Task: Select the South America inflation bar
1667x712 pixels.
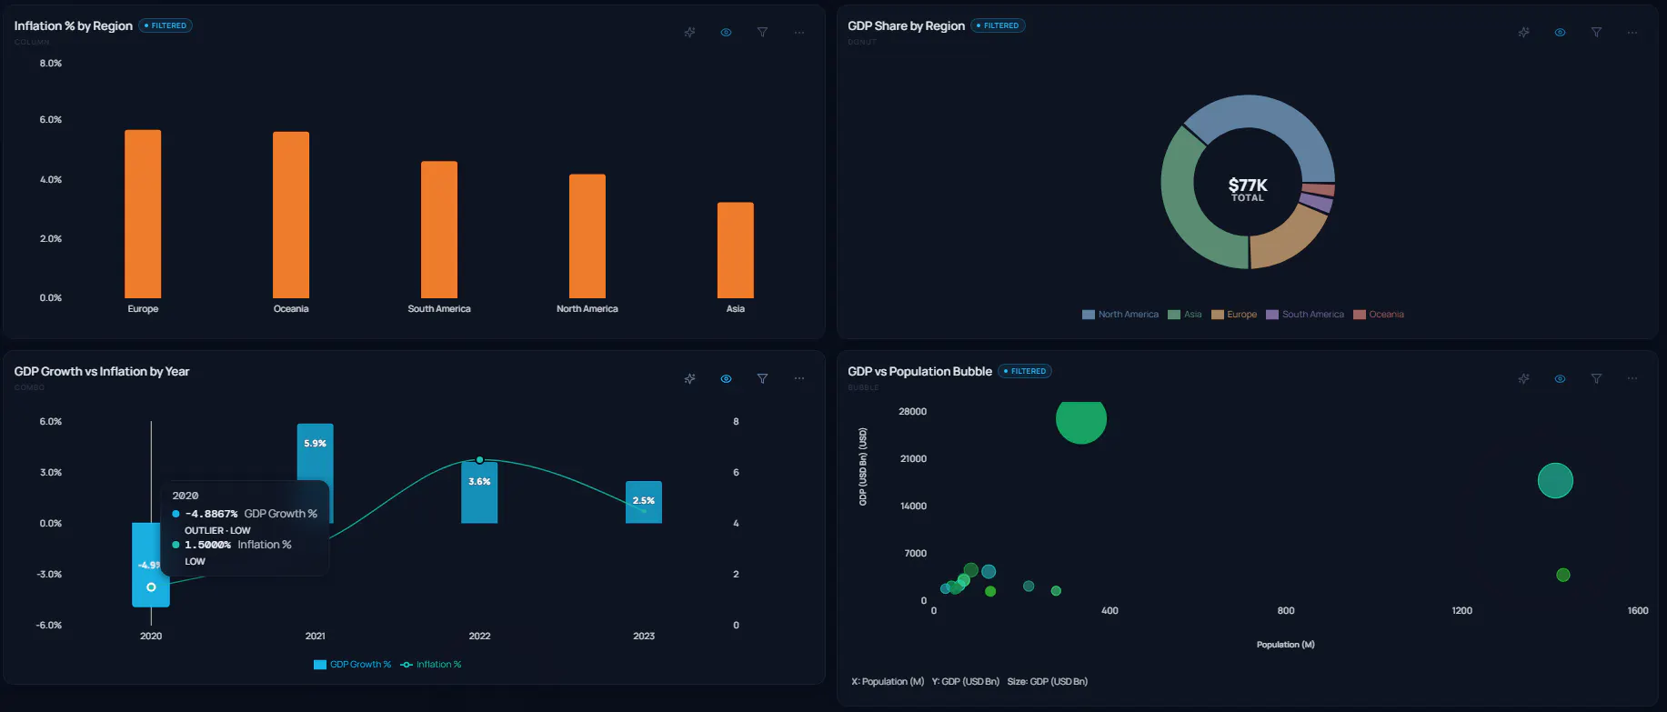Action: click(439, 229)
